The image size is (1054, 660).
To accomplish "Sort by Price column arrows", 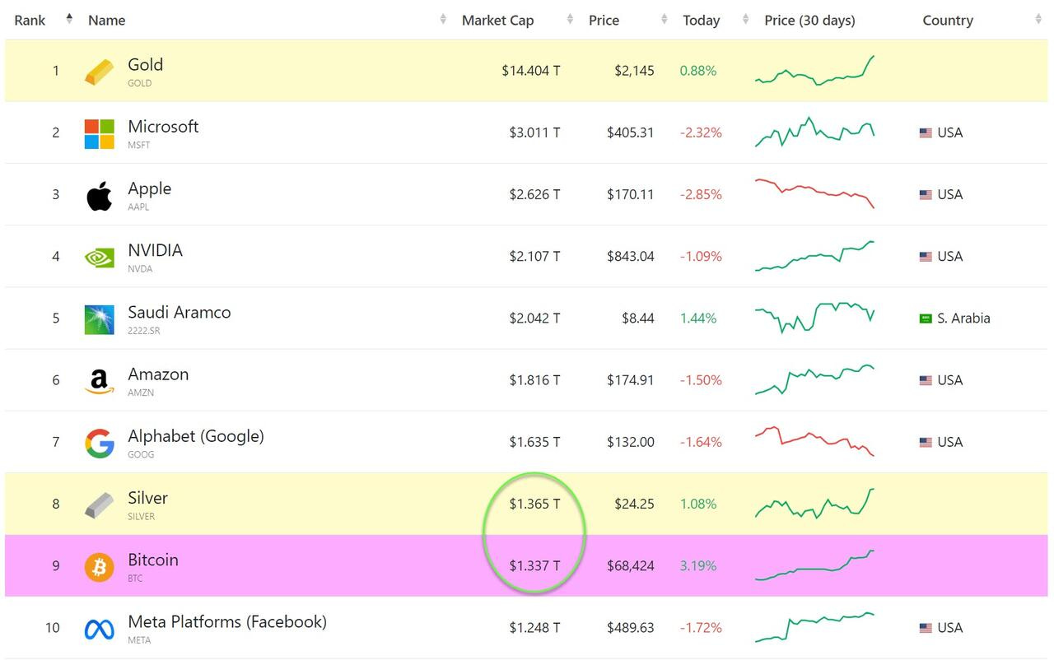I will tap(664, 20).
